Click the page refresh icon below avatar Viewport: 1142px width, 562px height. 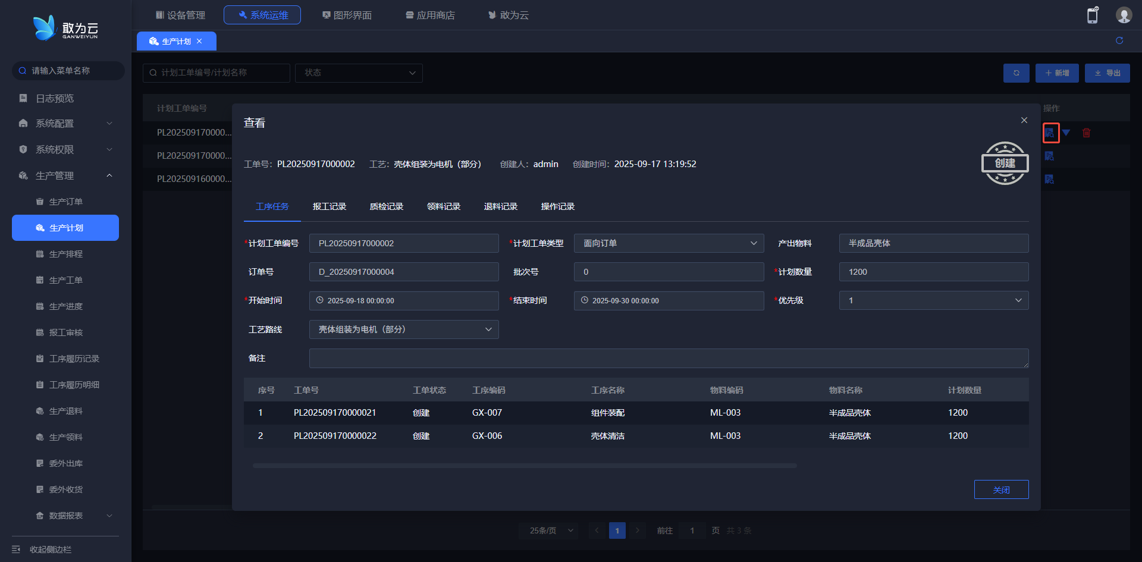[x=1119, y=40]
